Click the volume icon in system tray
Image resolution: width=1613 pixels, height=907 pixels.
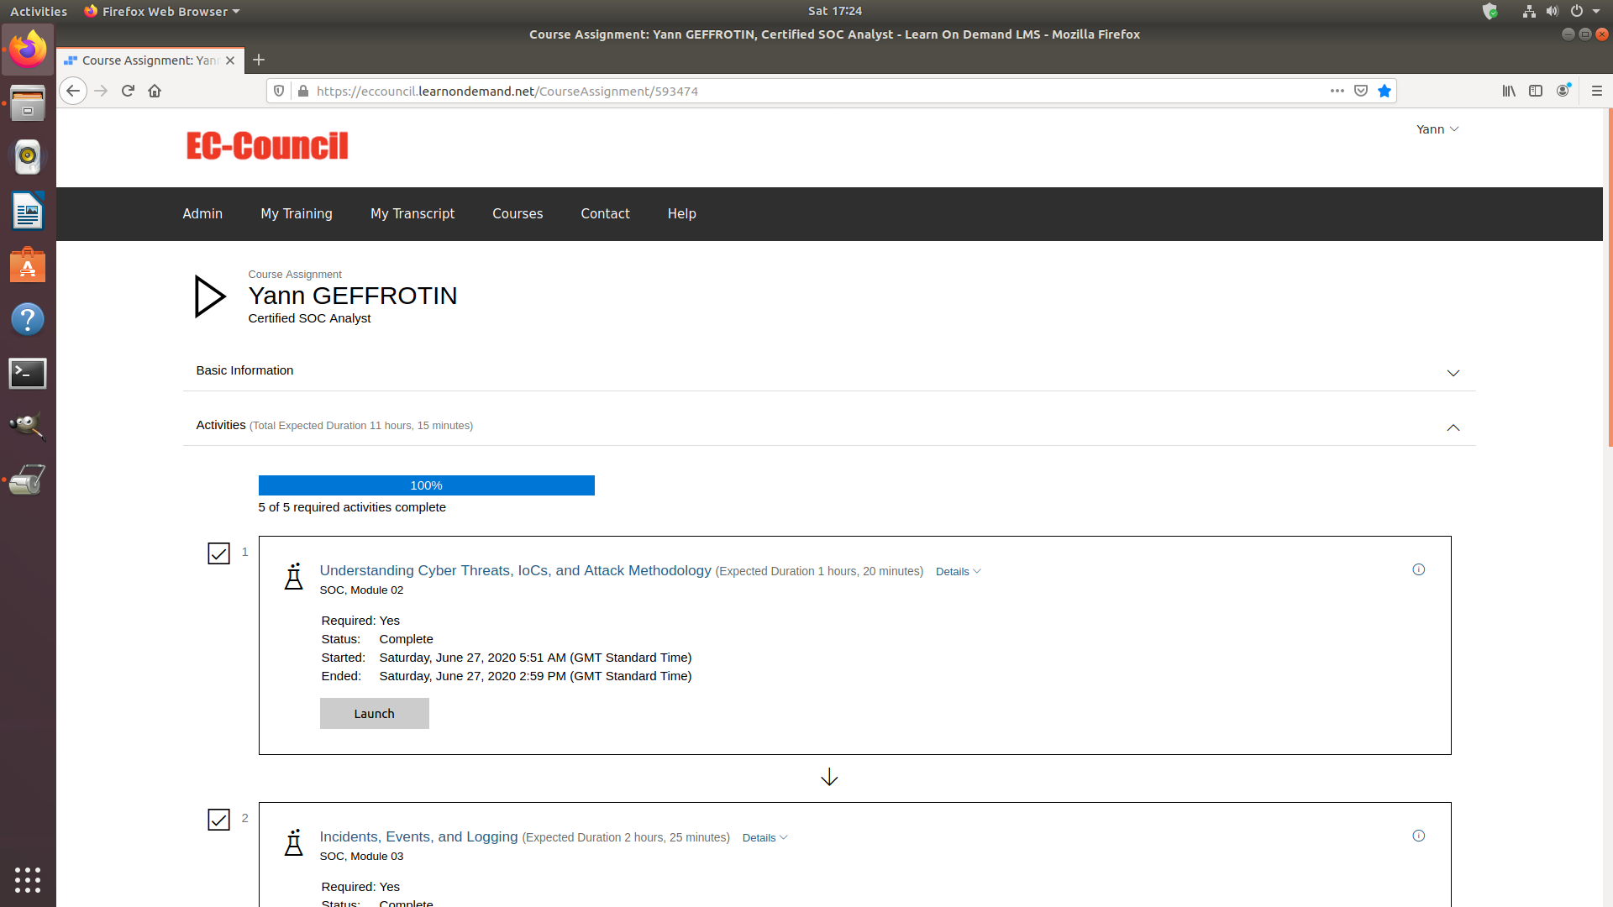click(x=1553, y=11)
